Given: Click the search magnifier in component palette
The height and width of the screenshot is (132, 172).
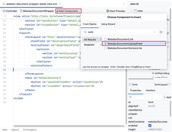Looking at the screenshot, I should click(x=85, y=32).
